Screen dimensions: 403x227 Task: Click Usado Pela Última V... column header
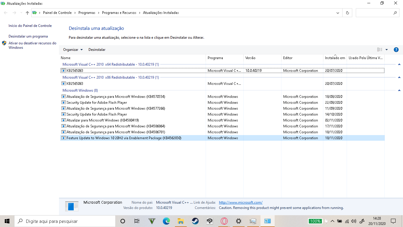point(366,58)
